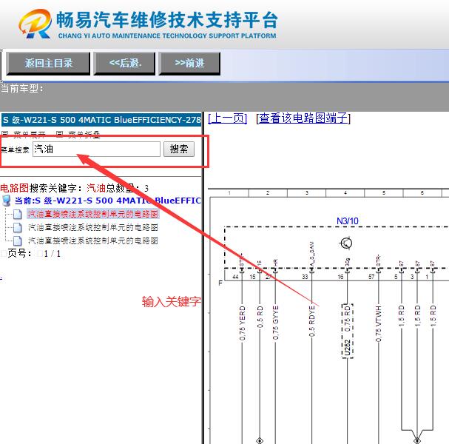Click column 6 marker on diagram ruler
The width and height of the screenshot is (449, 444).
pyautogui.click(x=422, y=193)
